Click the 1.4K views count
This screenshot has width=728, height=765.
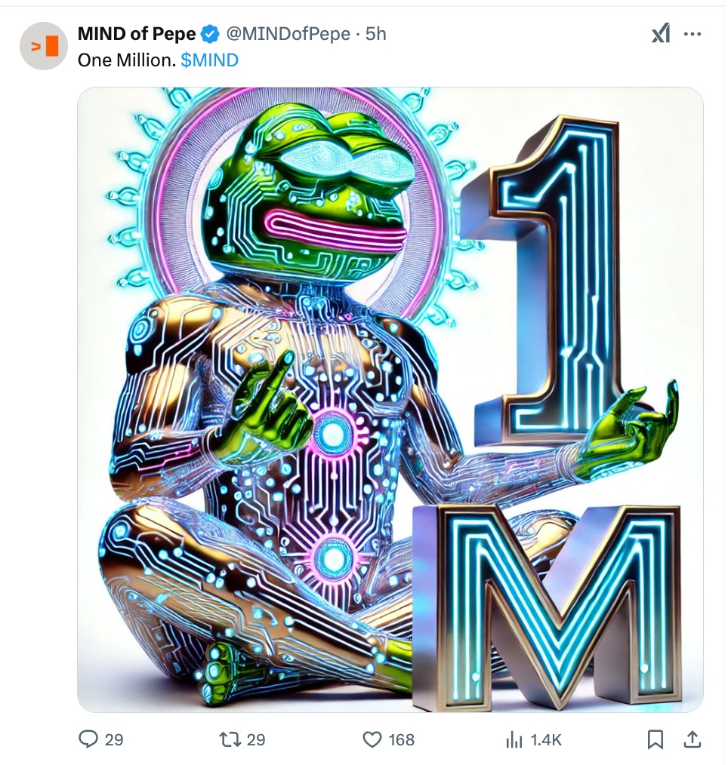pos(548,741)
